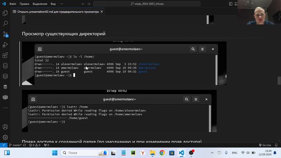This screenshot has height=158, width=281.
Task: Open File Explorer from the taskbar
Action: pos(152,153)
